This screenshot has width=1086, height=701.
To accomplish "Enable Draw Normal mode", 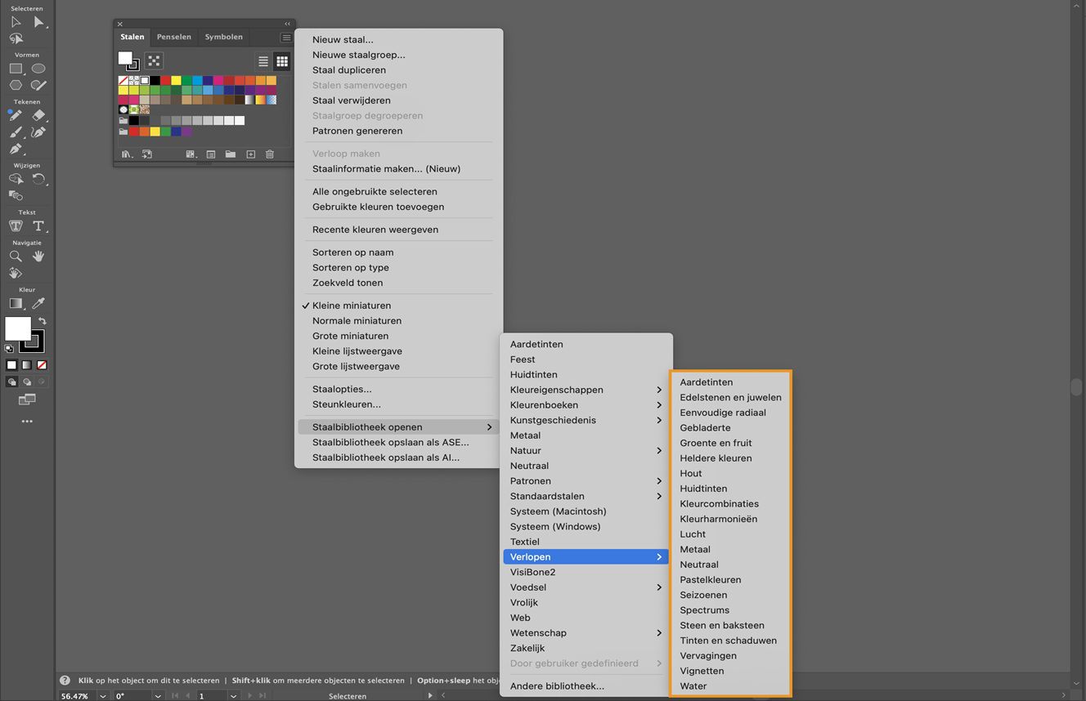I will pyautogui.click(x=11, y=382).
